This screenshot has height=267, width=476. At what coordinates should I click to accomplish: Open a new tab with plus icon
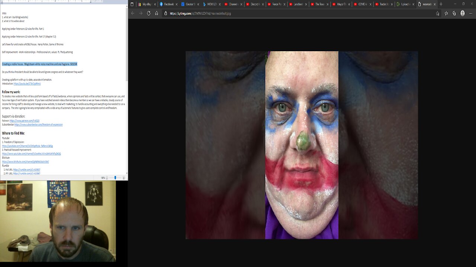tap(441, 4)
